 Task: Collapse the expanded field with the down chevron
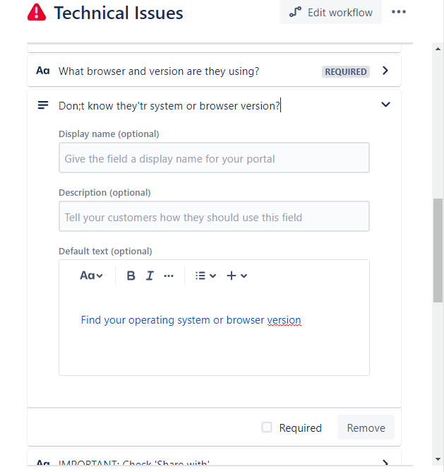[385, 105]
